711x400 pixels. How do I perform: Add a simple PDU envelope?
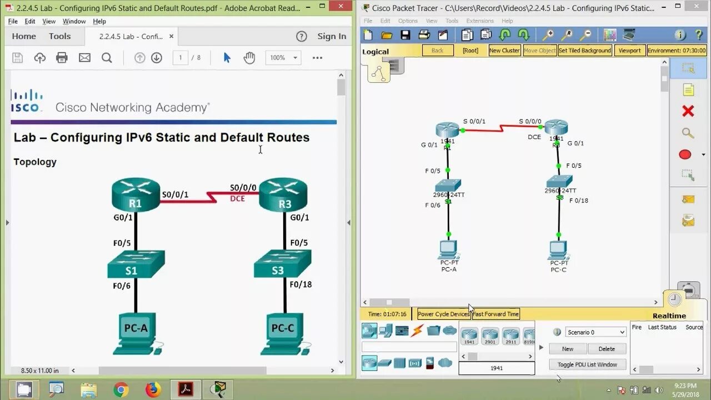[688, 199]
